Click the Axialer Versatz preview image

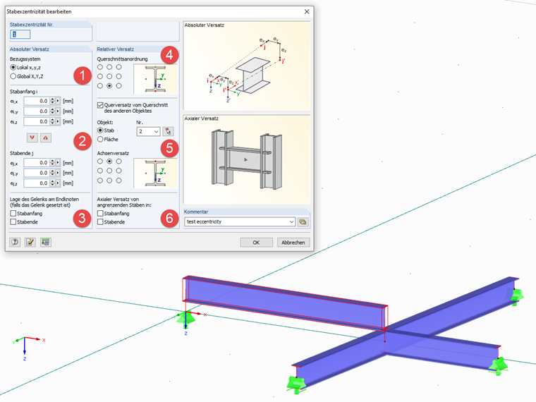pyautogui.click(x=246, y=159)
